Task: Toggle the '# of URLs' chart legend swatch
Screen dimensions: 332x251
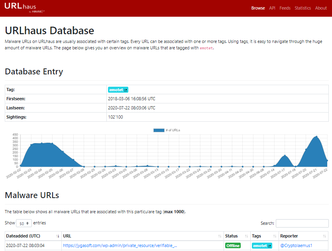Action: coord(159,130)
